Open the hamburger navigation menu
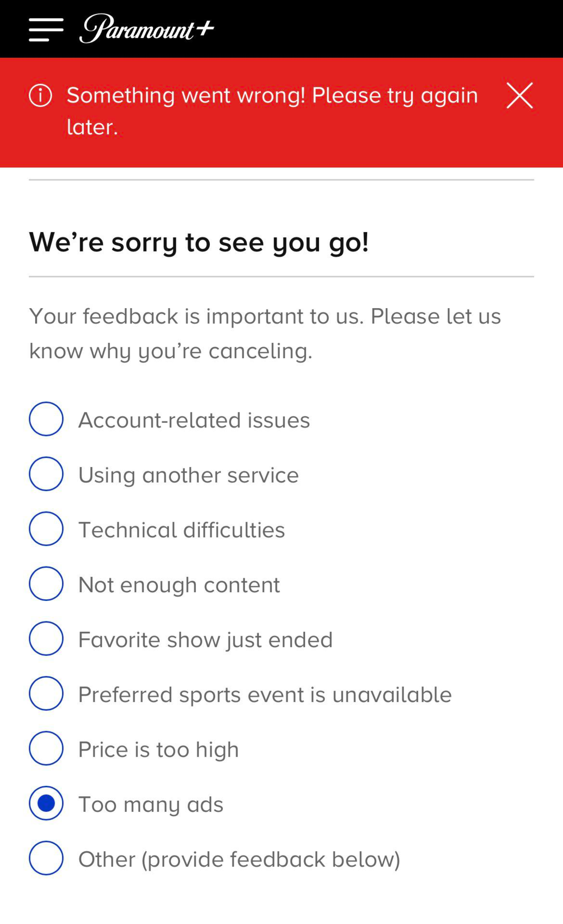563x924 pixels. [x=46, y=30]
